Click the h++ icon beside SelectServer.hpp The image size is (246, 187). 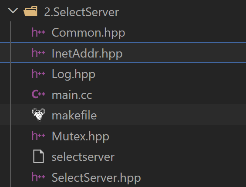coord(38,177)
